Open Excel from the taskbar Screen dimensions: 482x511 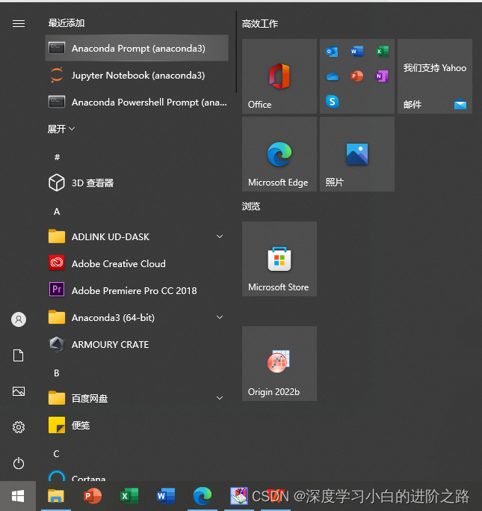click(x=129, y=496)
